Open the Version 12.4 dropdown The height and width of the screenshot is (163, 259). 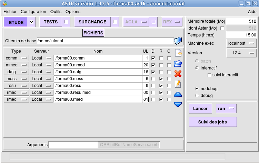tap(241, 53)
